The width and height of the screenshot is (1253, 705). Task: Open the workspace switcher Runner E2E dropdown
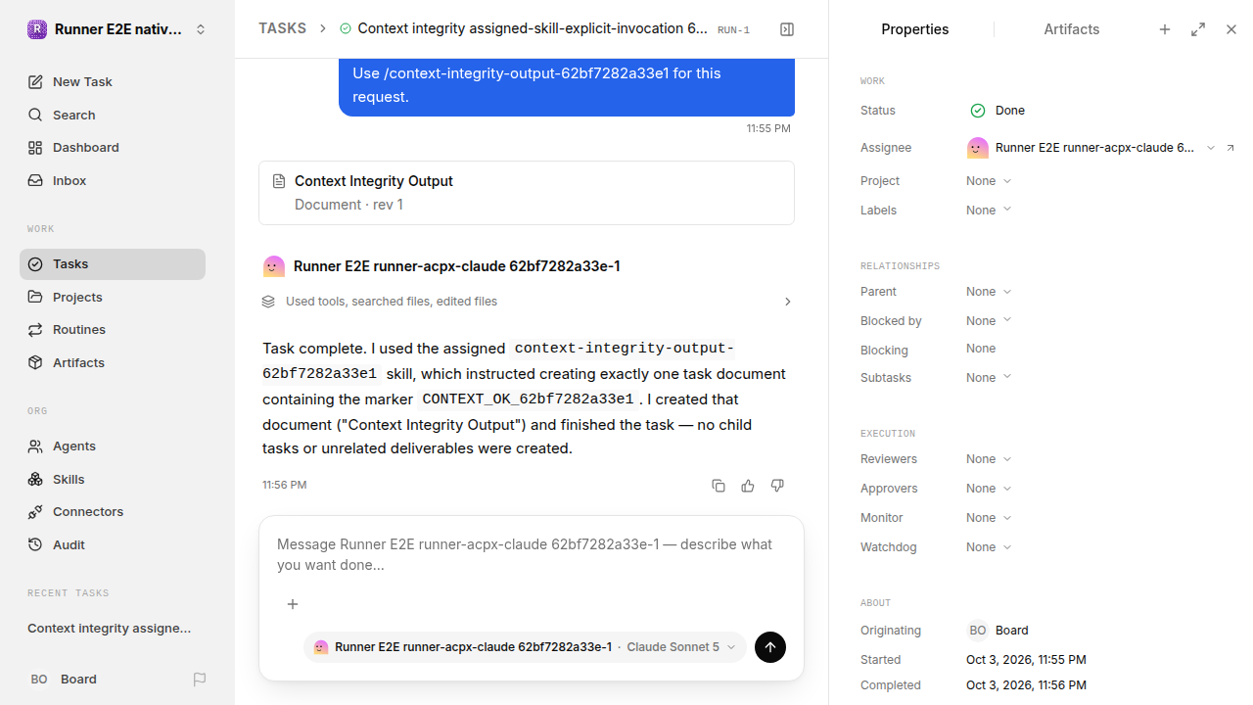tap(117, 29)
